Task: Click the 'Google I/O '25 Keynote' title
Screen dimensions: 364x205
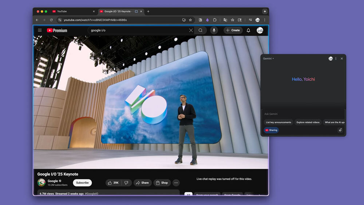Action: pos(58,174)
